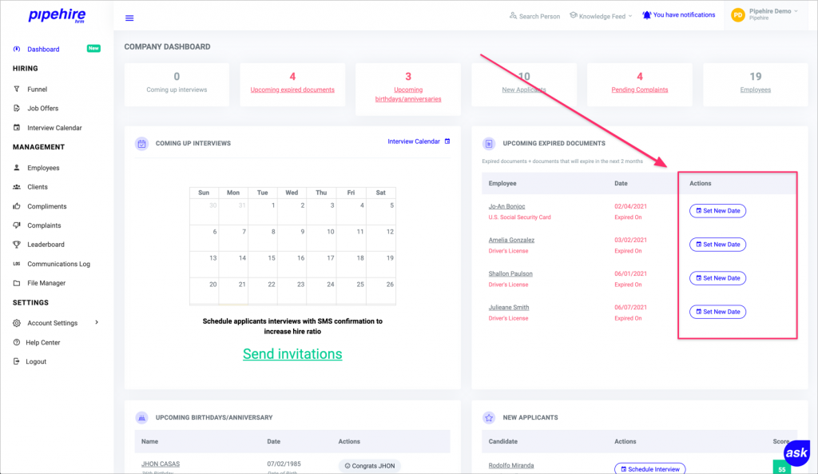818x474 pixels.
Task: Click the Employees sidebar icon
Action: click(18, 167)
